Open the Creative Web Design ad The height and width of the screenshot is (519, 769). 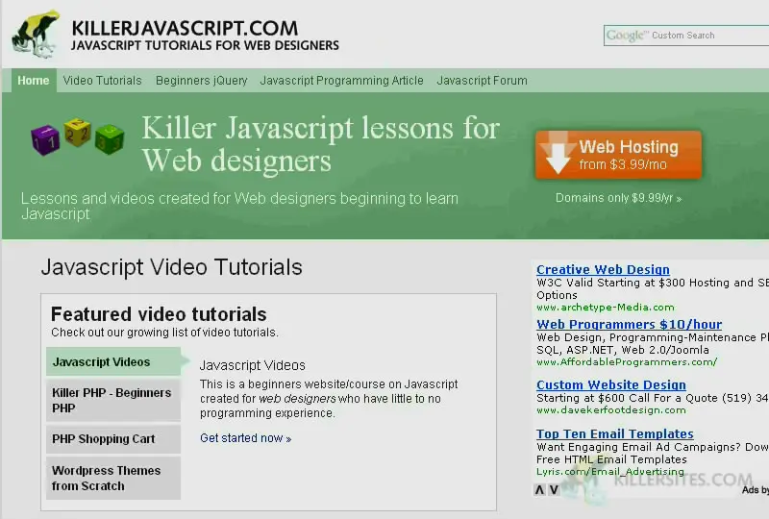(603, 269)
